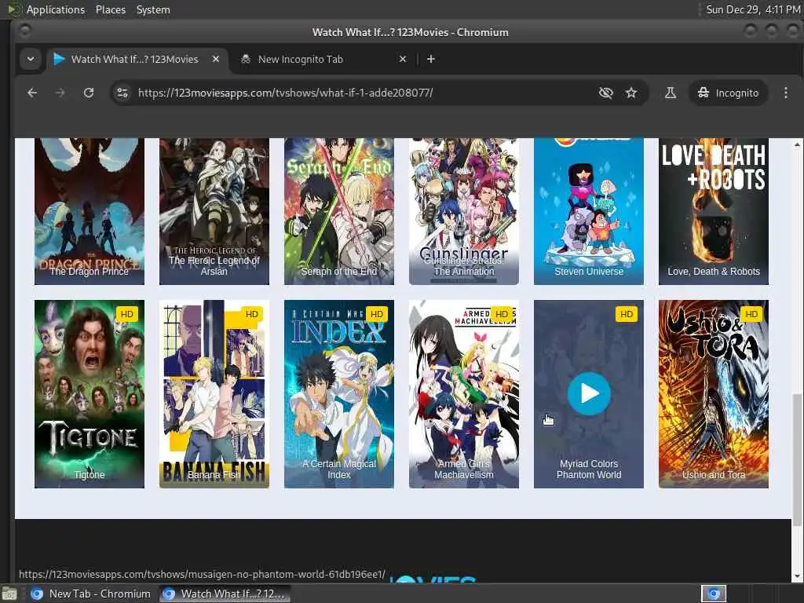Bookmark this page with the star icon
Viewport: 804px width, 603px height.
[631, 93]
